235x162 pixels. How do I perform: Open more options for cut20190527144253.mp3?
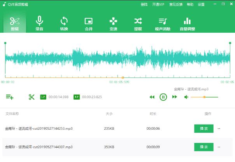[x=219, y=128]
